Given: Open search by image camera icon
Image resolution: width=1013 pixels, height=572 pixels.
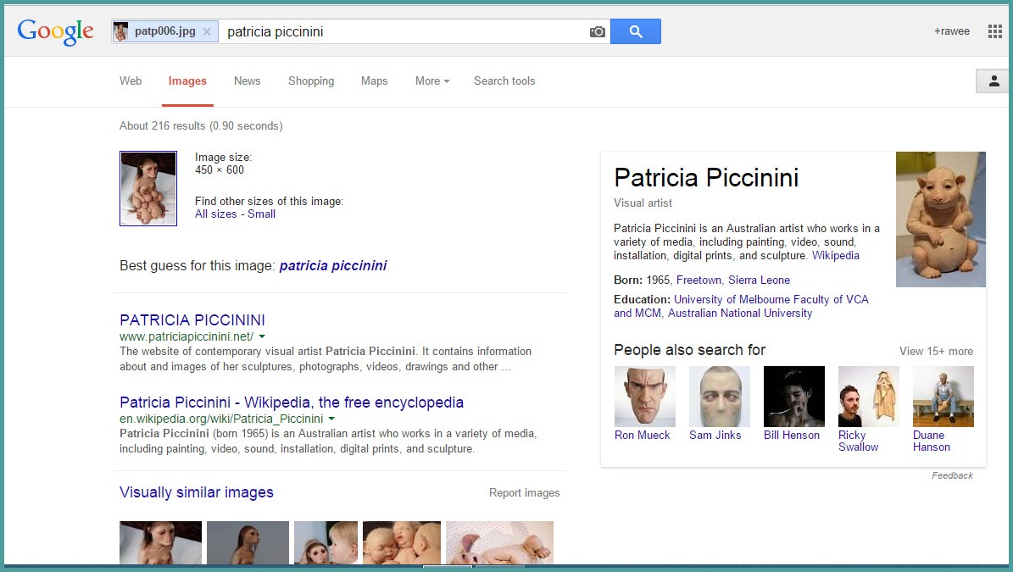Looking at the screenshot, I should 598,31.
